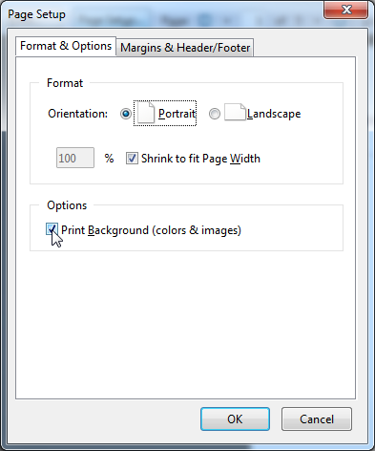The image size is (375, 451).
Task: Confirm settings with the OK button
Action: point(235,419)
